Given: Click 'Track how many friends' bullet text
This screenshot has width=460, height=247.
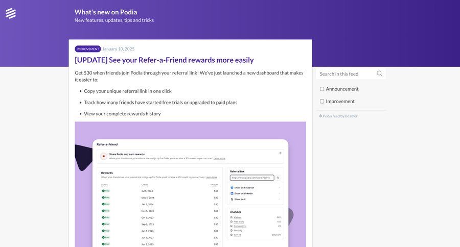Looking at the screenshot, I should 160,103.
